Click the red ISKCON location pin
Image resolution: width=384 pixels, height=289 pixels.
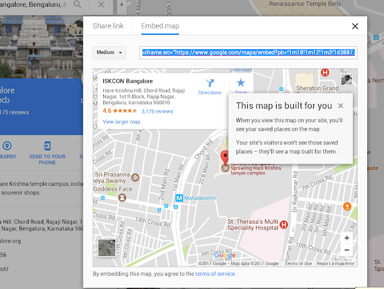point(224,157)
